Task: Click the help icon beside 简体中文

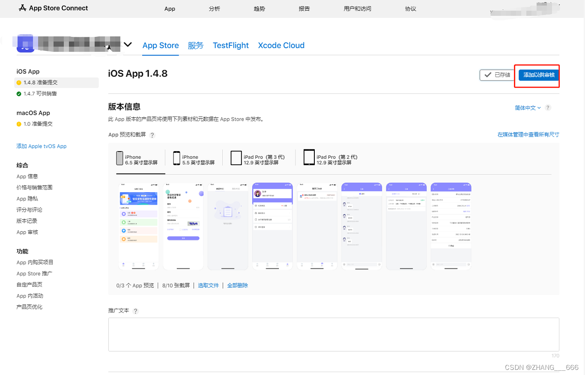Action: (x=548, y=108)
